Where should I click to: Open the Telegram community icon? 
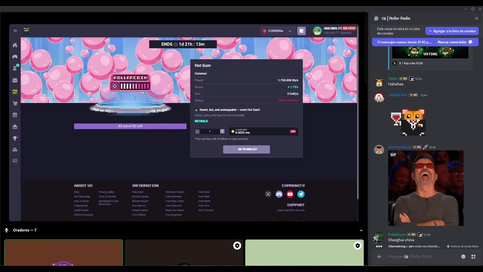[x=301, y=194]
